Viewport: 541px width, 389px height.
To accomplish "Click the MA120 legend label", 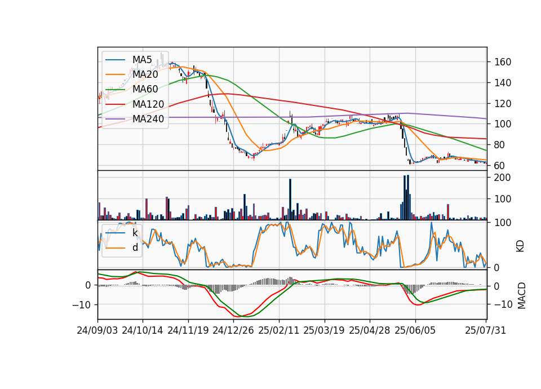I will pos(148,104).
